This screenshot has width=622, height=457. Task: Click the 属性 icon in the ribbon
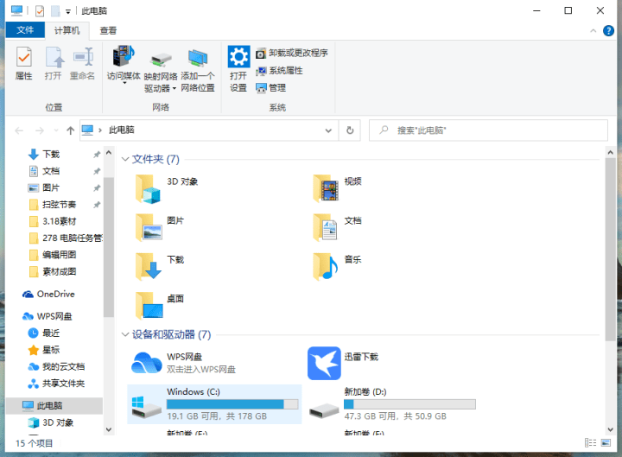click(24, 59)
